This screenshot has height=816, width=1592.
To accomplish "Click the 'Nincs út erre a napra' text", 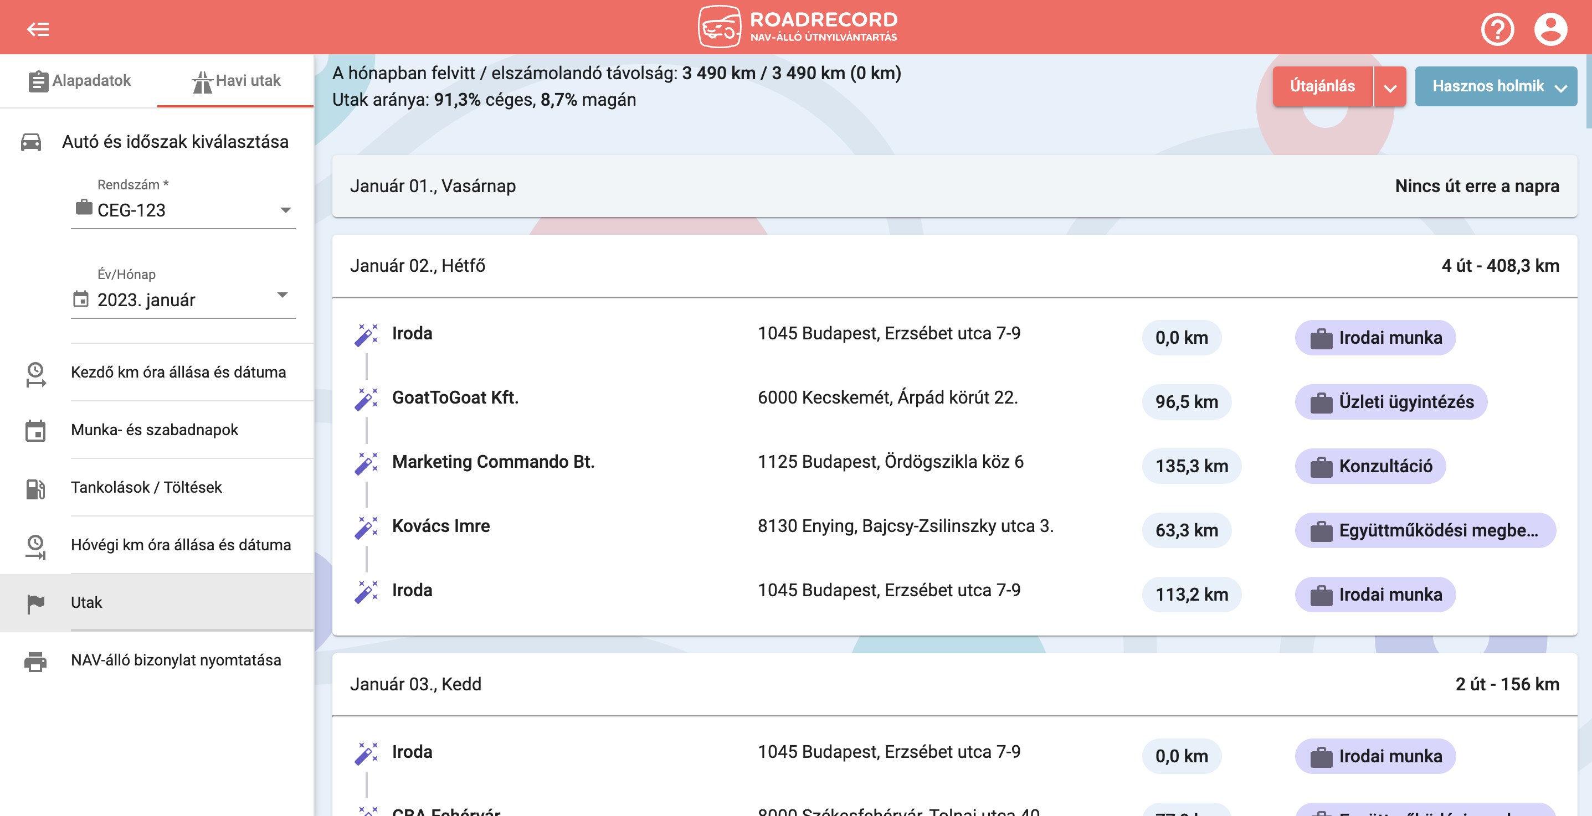I will coord(1477,186).
